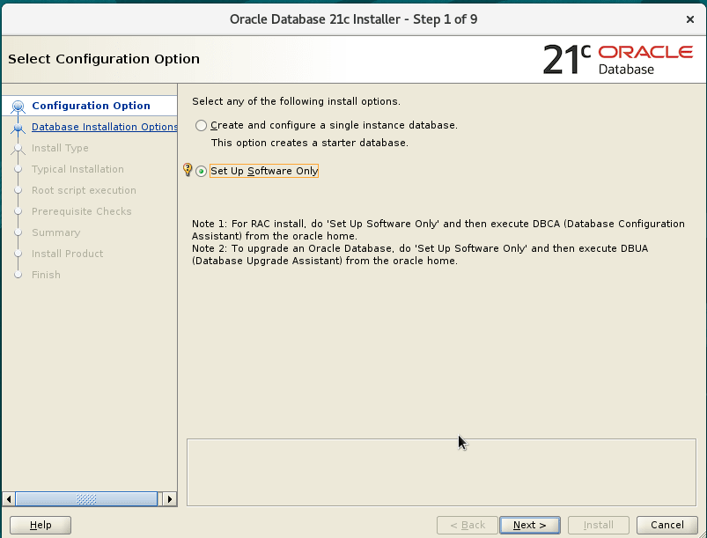This screenshot has width=707, height=538.
Task: Click the Install Type step marker icon
Action: click(x=18, y=148)
